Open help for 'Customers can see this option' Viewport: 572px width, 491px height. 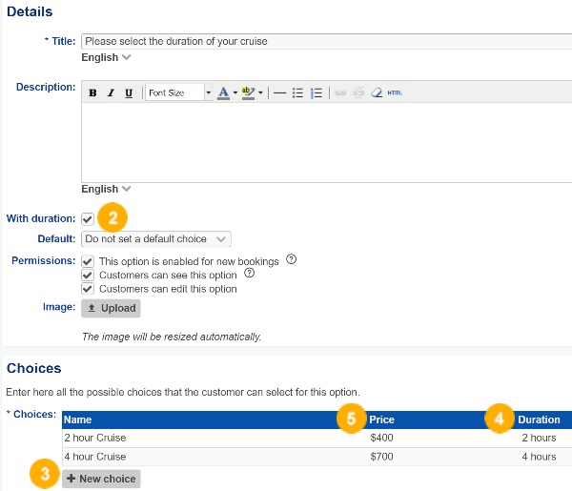249,273
